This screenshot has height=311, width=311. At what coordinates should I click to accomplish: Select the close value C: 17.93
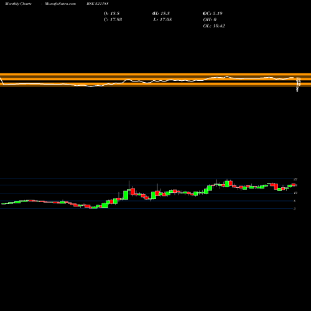pos(113,20)
